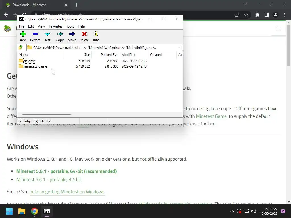
Task: Sort by the Size column header
Action: click(x=77, y=55)
